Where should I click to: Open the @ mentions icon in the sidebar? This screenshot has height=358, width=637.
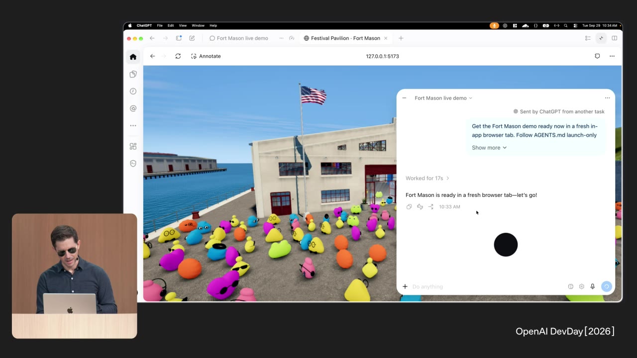(133, 108)
